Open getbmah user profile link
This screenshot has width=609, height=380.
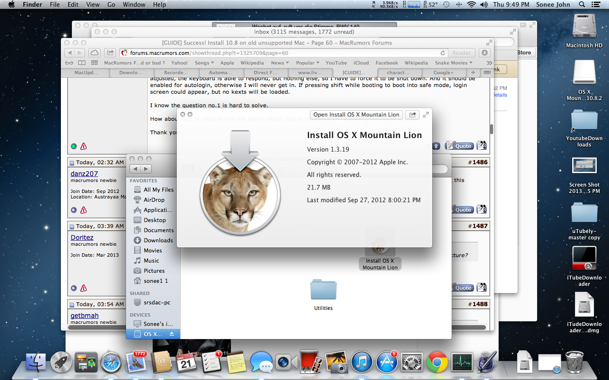point(85,315)
